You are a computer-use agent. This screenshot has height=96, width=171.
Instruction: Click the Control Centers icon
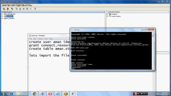point(110,16)
